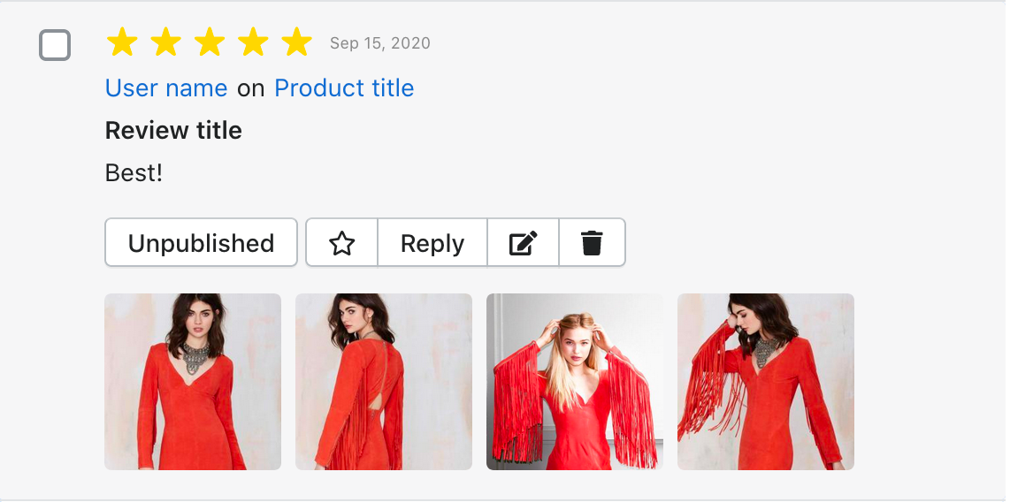
Task: Click the fifth yellow rating star
Action: (296, 42)
